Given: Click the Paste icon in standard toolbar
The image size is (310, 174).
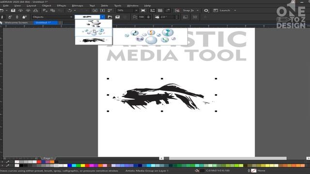Looking at the screenshot, I should point(60,10).
